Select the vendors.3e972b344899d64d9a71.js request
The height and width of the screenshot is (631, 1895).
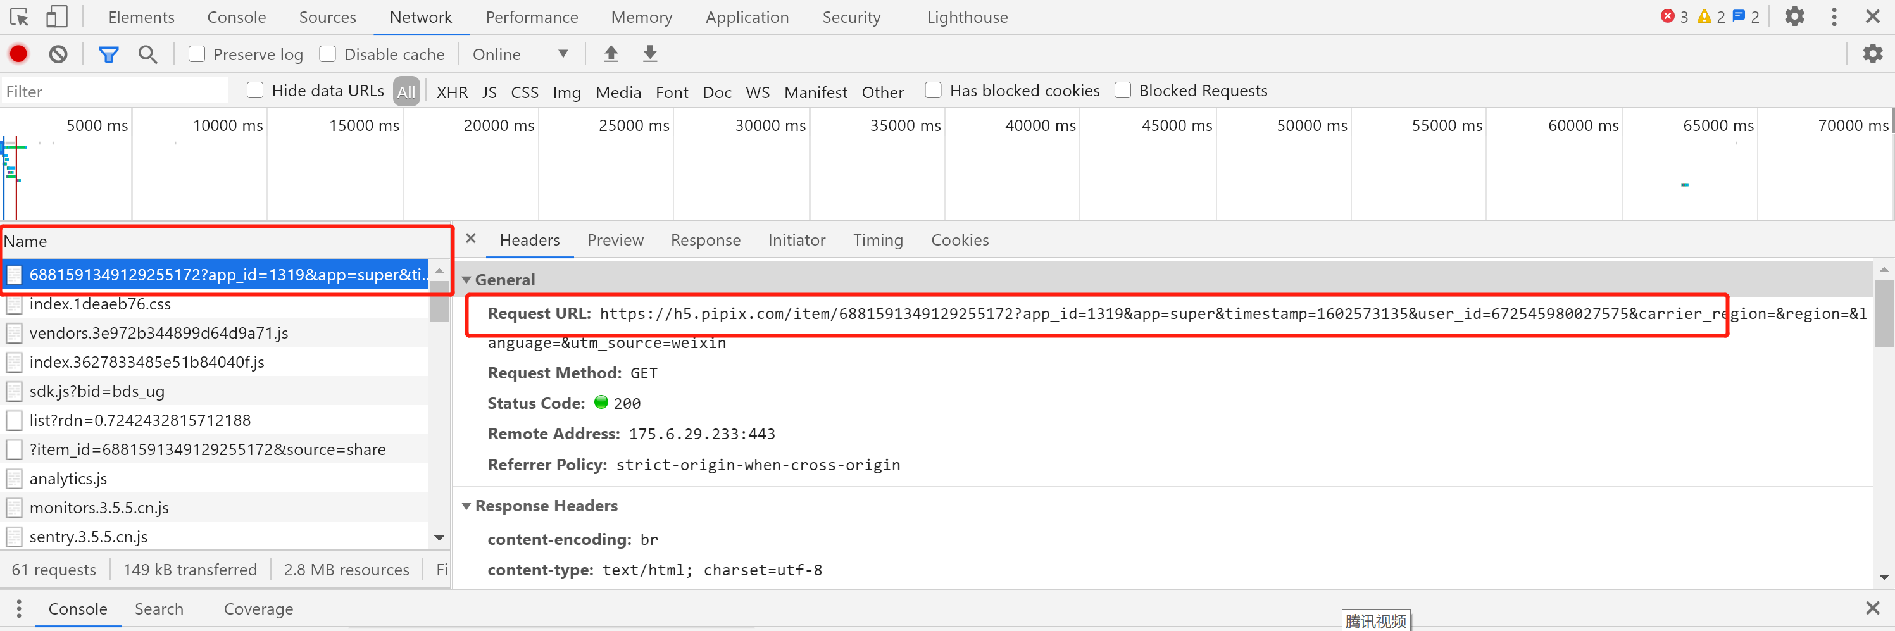[x=215, y=333]
